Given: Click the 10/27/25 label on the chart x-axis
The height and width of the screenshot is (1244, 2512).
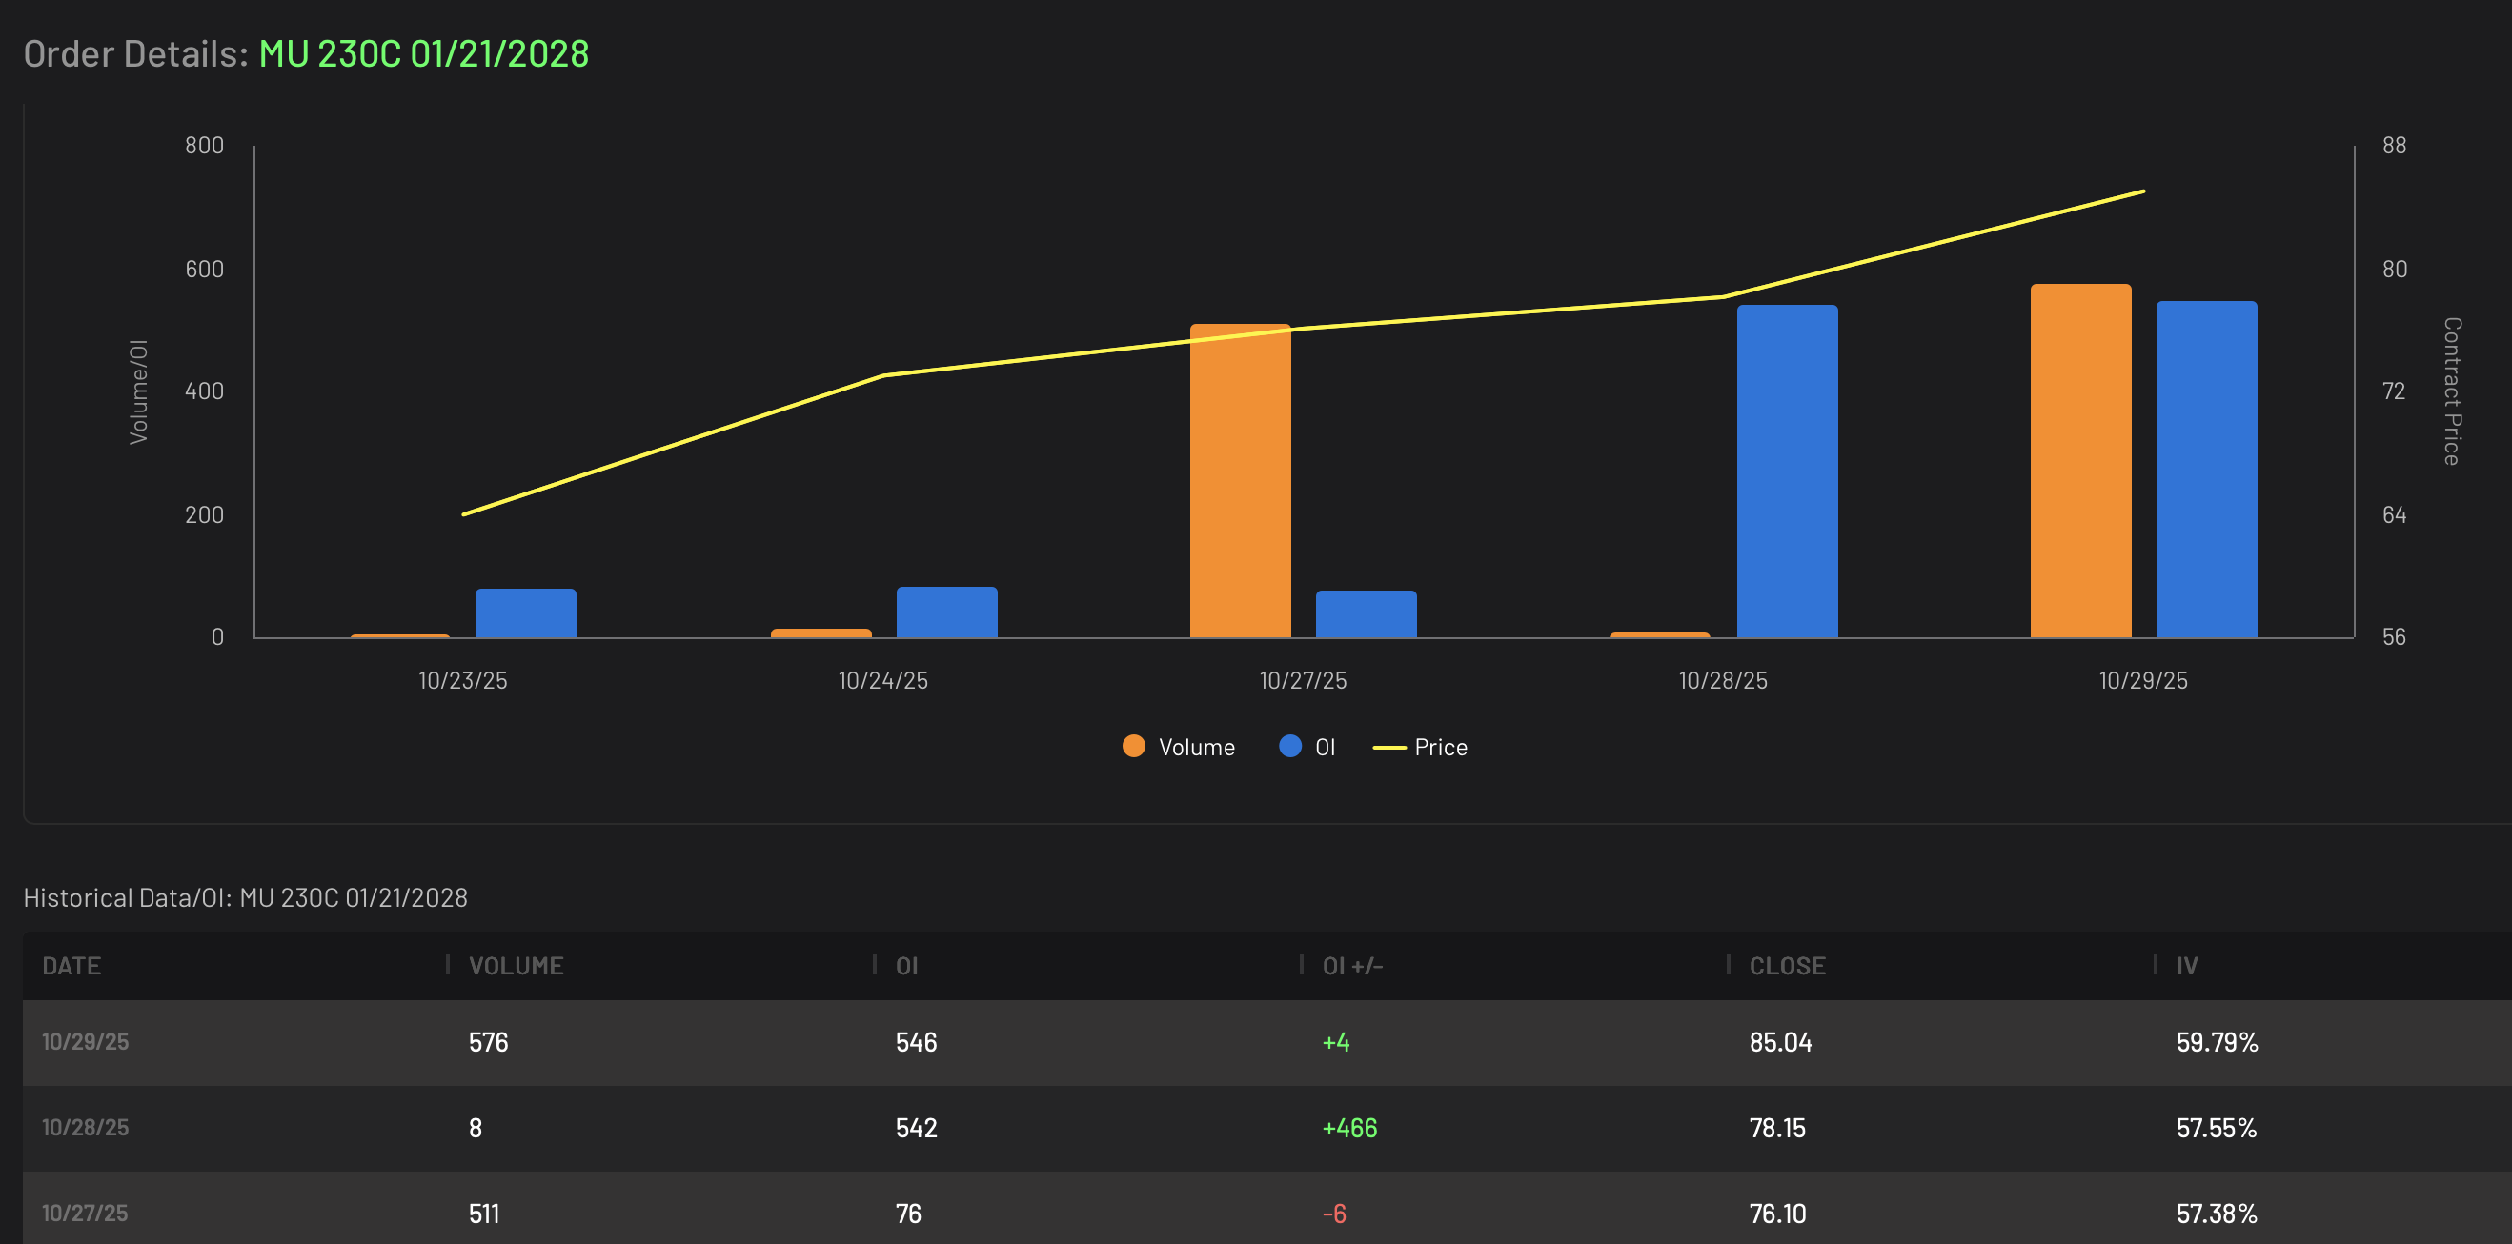Looking at the screenshot, I should [x=1303, y=680].
